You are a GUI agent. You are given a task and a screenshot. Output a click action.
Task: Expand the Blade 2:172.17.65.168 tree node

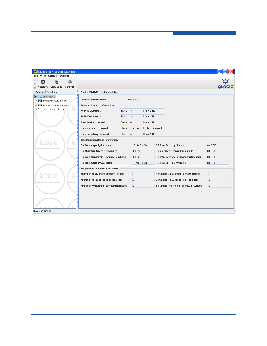coord(36,106)
